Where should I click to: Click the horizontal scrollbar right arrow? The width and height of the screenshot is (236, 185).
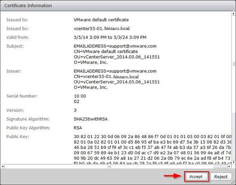[x=229, y=166]
